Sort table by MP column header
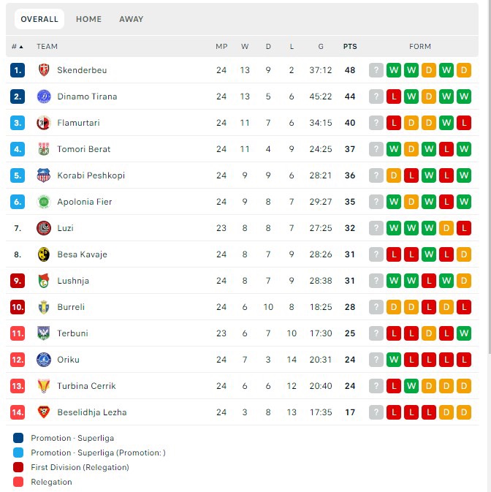Viewport: 491px width, 492px height. (221, 47)
